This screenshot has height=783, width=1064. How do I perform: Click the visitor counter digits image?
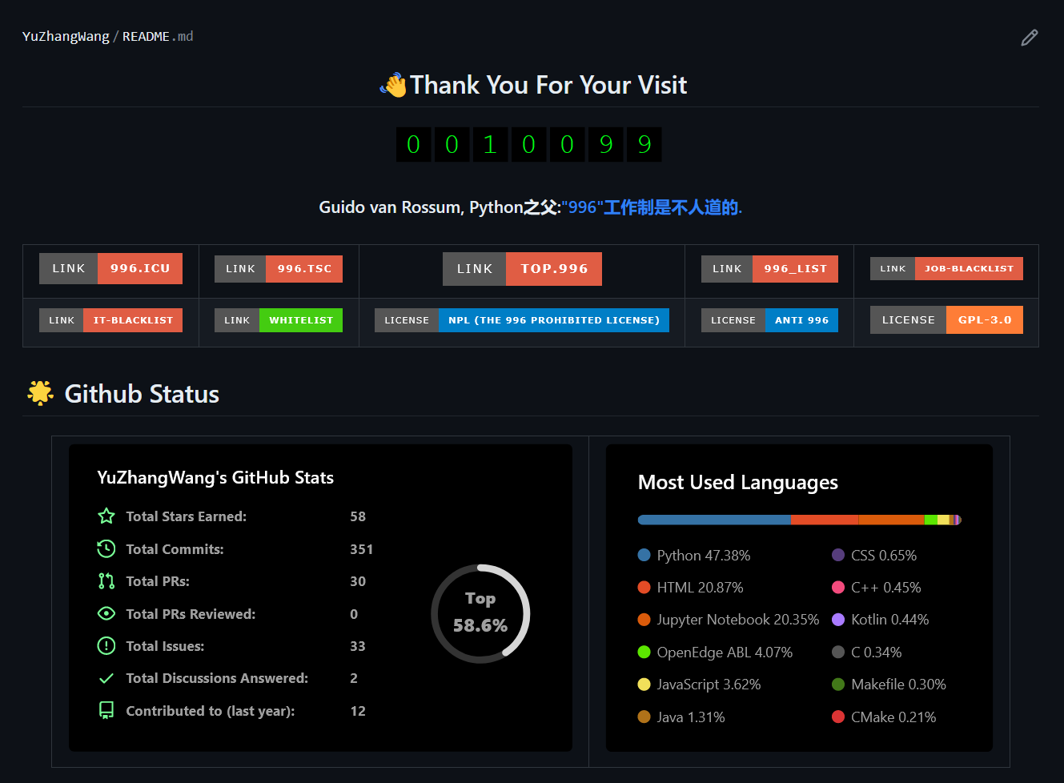pos(529,144)
